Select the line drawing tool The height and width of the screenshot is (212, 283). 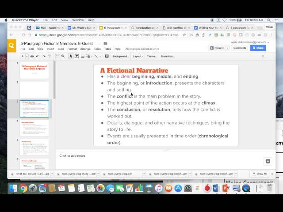96,56
